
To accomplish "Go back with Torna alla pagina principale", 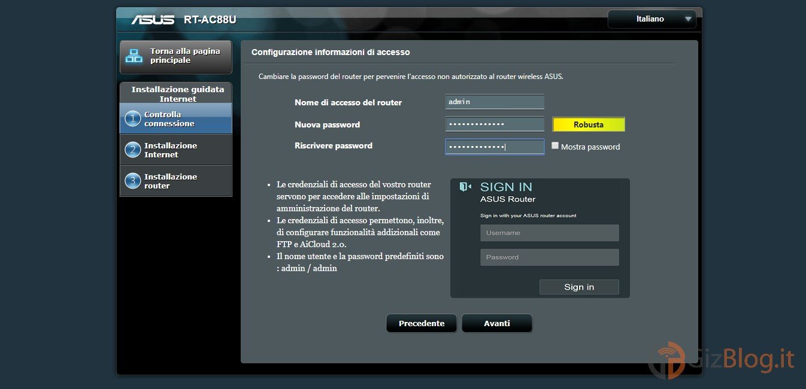I will pos(176,57).
